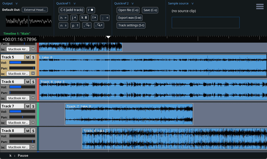Image resolution: width=267 pixels, height=159 pixels.
Task: Mute Track 5
Action: pyautogui.click(x=28, y=57)
